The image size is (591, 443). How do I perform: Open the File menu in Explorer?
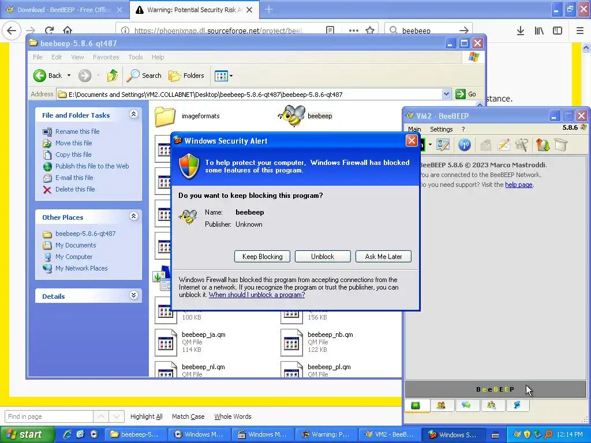(x=38, y=57)
